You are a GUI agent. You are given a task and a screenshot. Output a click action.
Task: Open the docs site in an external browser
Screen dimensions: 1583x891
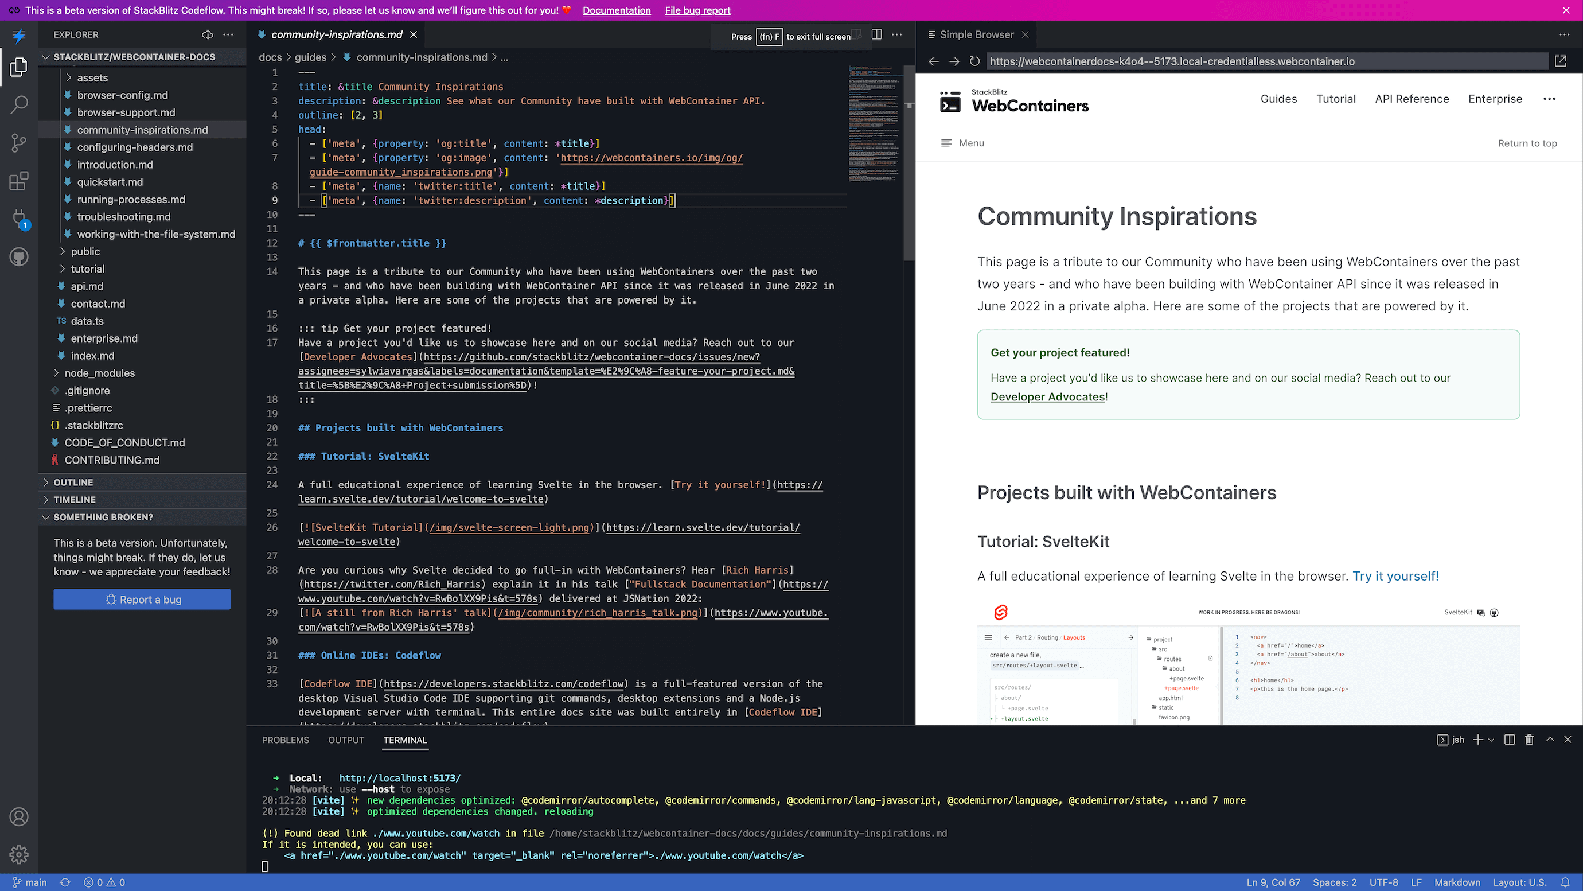point(1560,61)
